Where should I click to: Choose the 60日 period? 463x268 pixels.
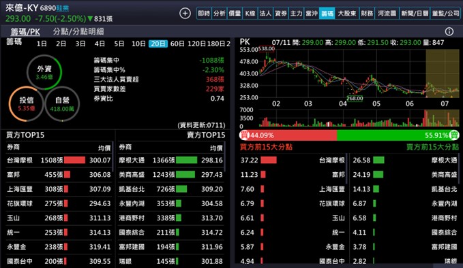177,44
